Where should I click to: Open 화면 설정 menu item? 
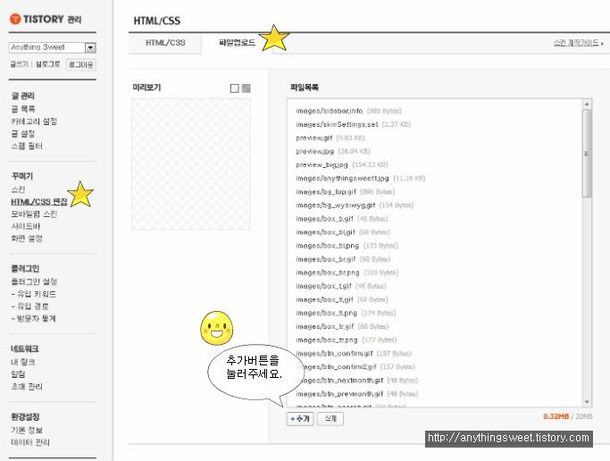(27, 238)
